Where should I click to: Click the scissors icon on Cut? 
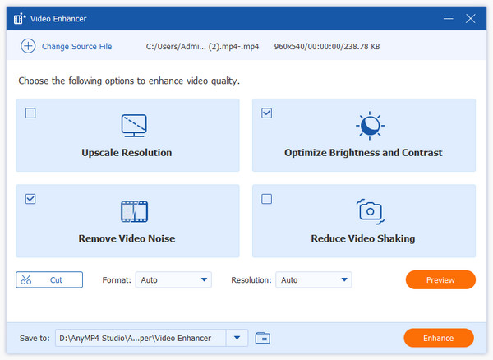[26, 280]
